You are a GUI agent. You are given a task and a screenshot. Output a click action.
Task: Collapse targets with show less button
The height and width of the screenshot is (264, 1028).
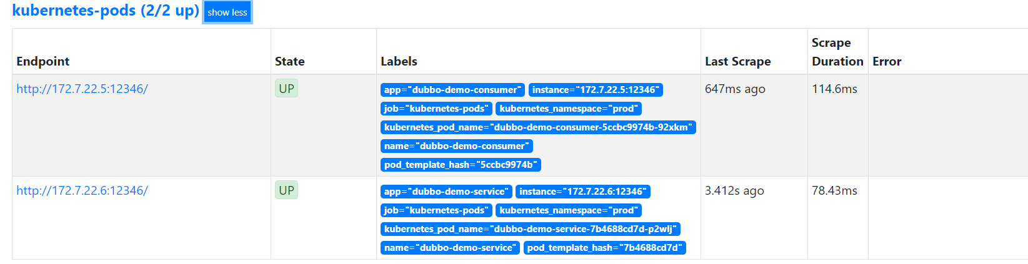[x=227, y=12]
